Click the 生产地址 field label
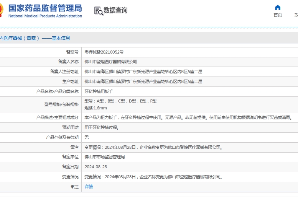This screenshot has width=298, height=197. pos(70,82)
